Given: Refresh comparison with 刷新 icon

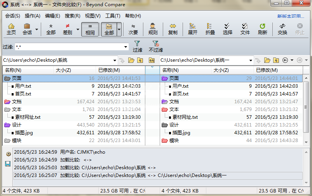Looking at the screenshot, I should pos(262,29).
